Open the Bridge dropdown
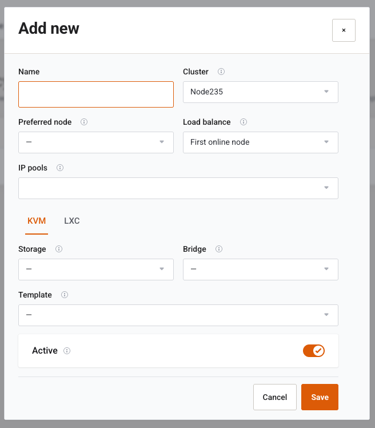Screen dimensions: 375x428 [261, 270]
